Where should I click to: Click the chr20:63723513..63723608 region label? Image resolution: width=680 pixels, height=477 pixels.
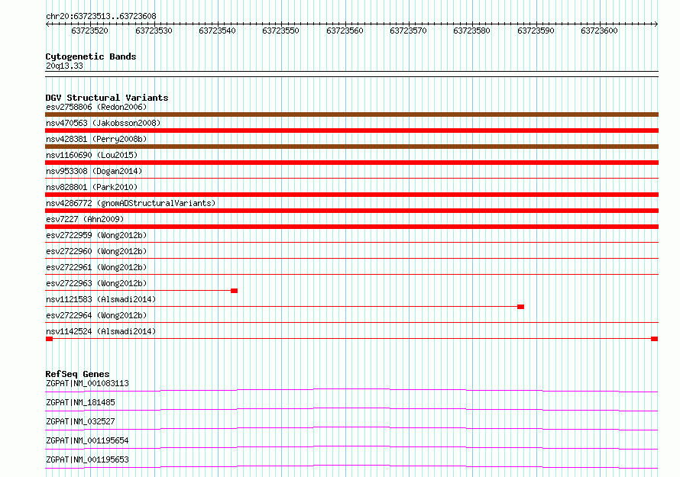101,16
